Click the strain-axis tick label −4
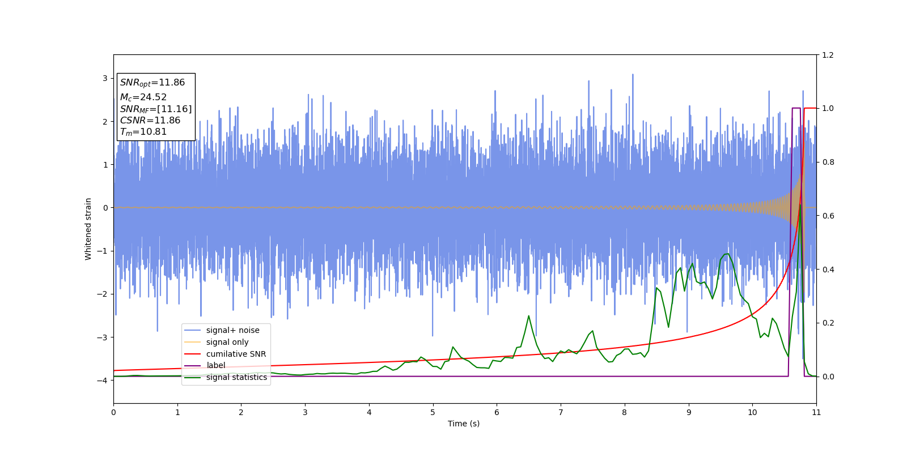This screenshot has width=907, height=453. (102, 381)
